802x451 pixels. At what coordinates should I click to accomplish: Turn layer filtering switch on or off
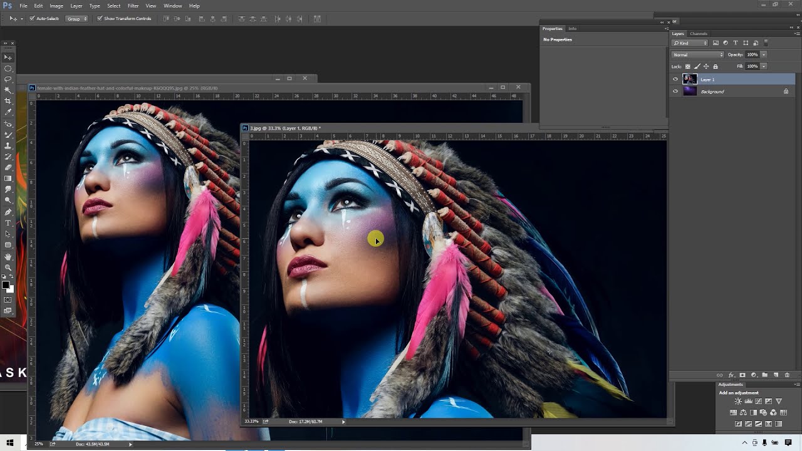(x=766, y=43)
